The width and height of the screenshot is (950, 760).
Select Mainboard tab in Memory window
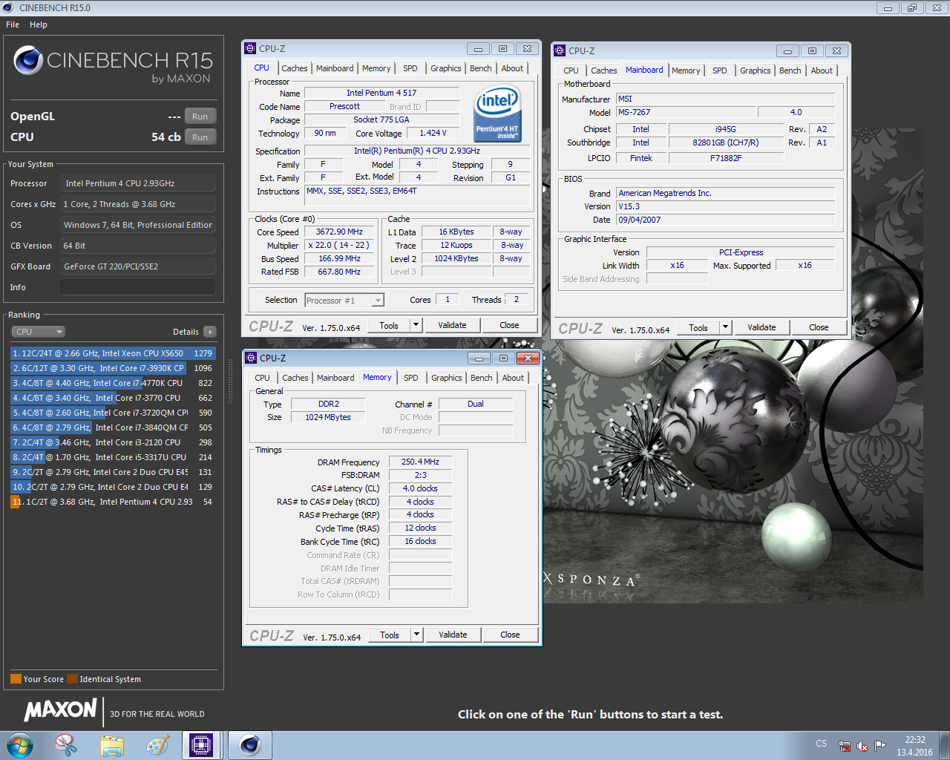coord(335,378)
